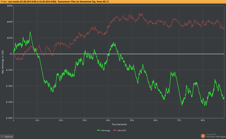The image size is (226, 139).
Task: Click the $-400 y-axis label
Action: 9,86
